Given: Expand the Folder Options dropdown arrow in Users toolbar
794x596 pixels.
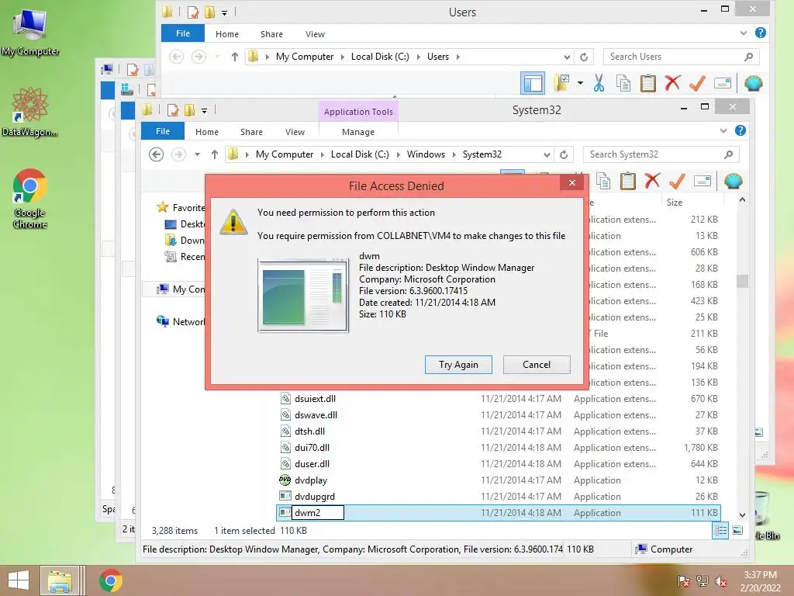Looking at the screenshot, I should [x=580, y=83].
